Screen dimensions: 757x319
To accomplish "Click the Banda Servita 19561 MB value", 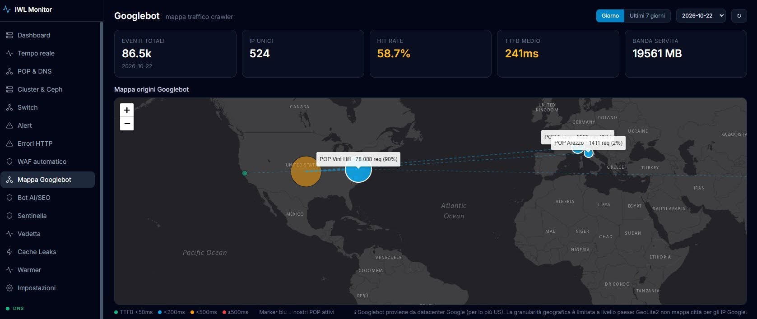I will 657,54.
